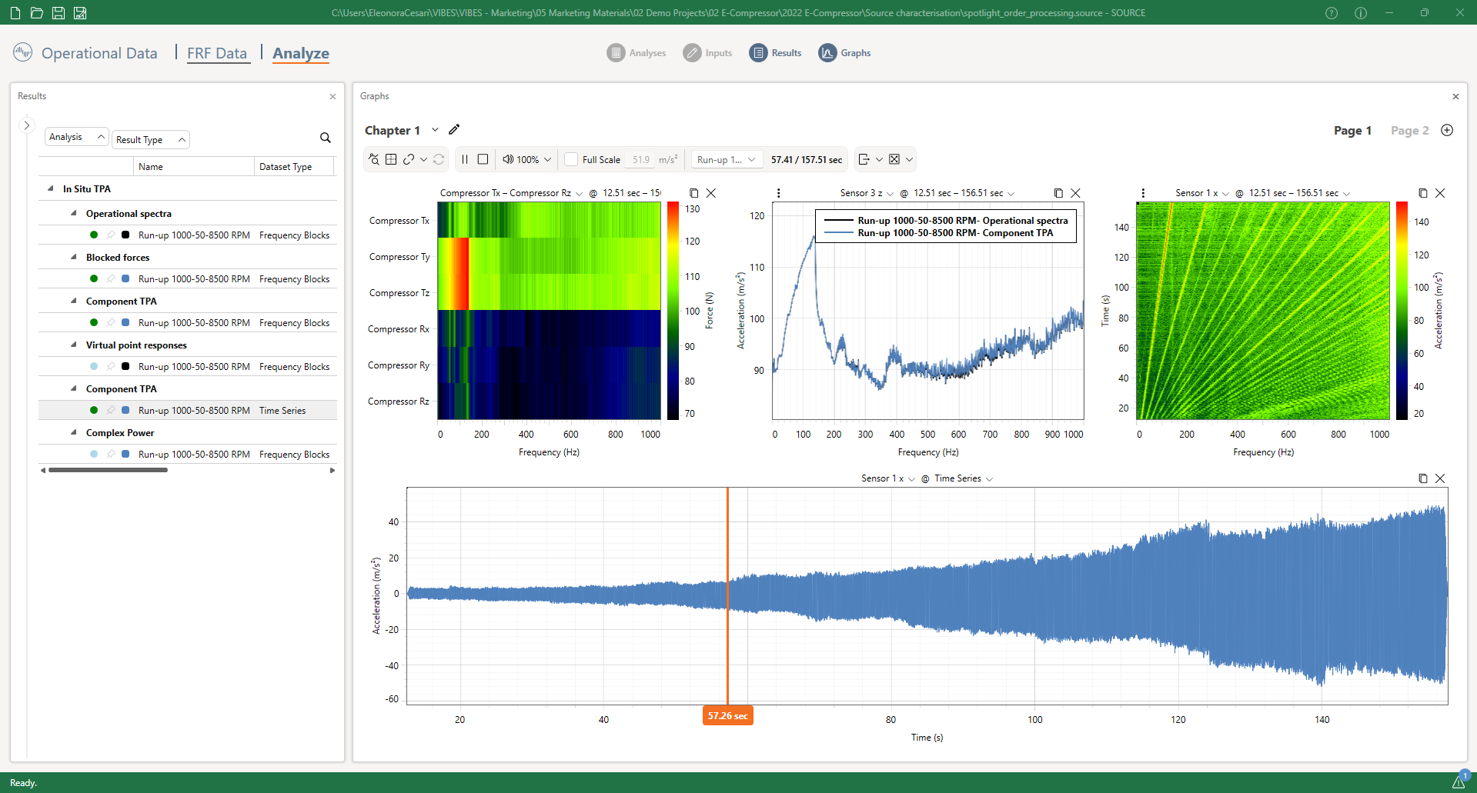Click the orange 57.26 sec time cursor label
Viewport: 1477px width, 793px height.
coord(727,716)
